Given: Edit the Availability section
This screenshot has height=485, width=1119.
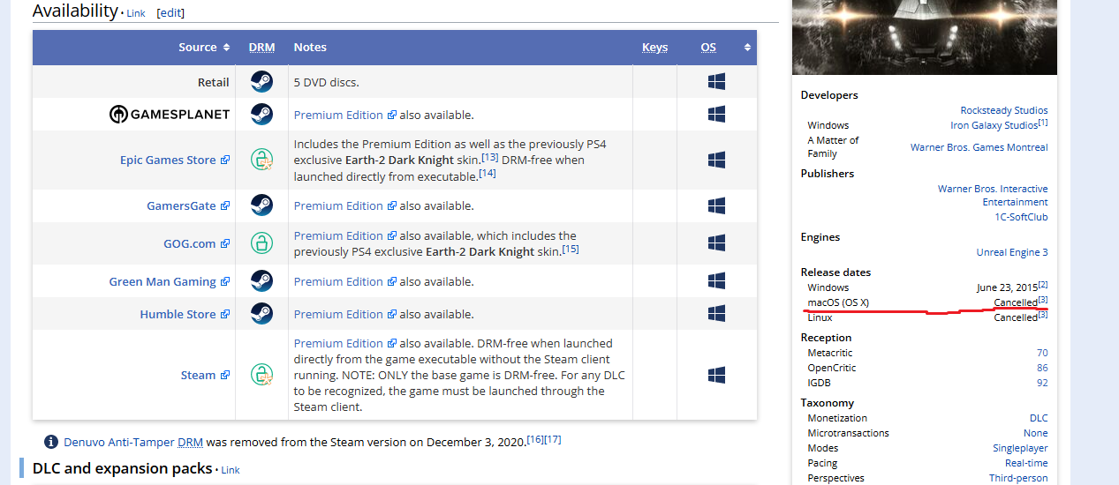Looking at the screenshot, I should tap(170, 13).
